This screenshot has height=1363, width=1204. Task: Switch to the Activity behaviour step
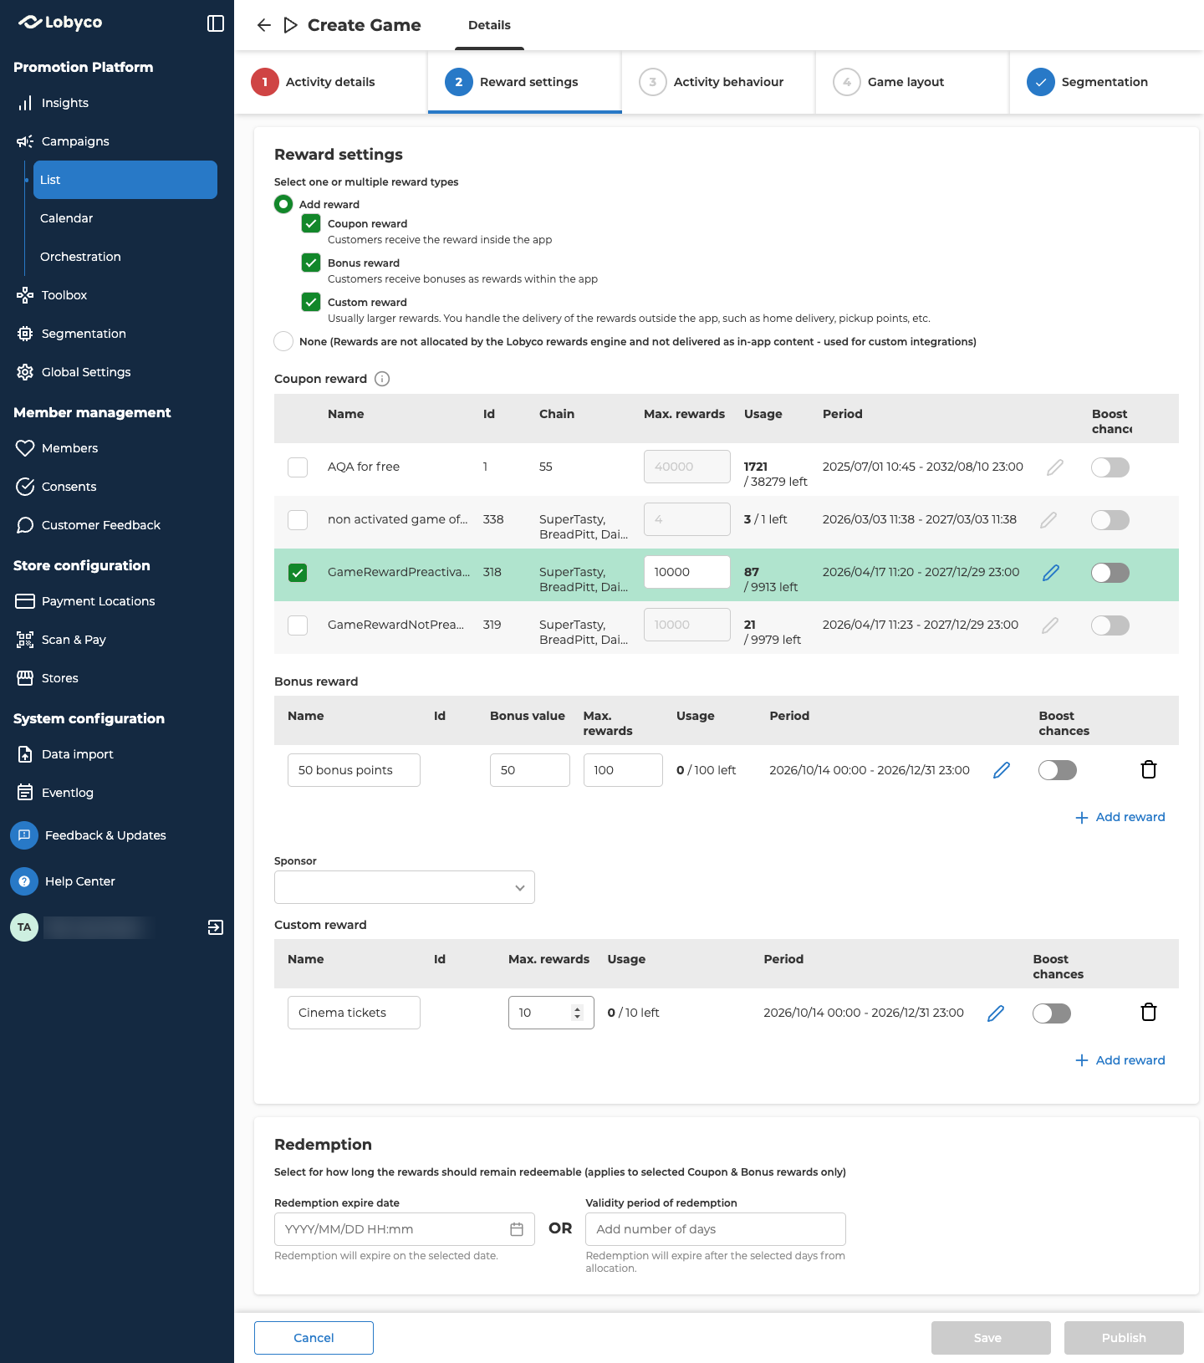[x=718, y=82]
